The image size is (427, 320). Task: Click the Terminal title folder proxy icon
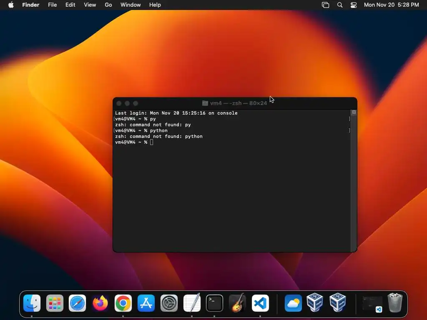tap(205, 103)
